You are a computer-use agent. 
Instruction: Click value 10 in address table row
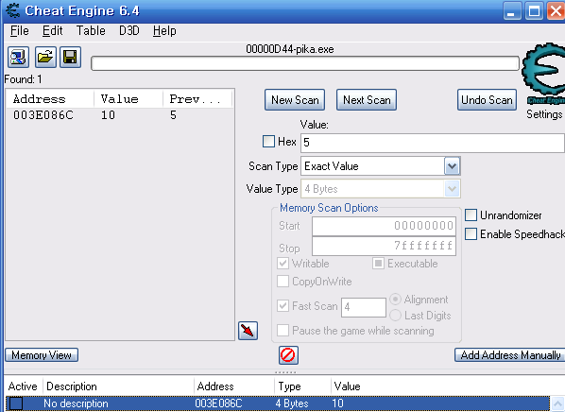click(x=337, y=403)
